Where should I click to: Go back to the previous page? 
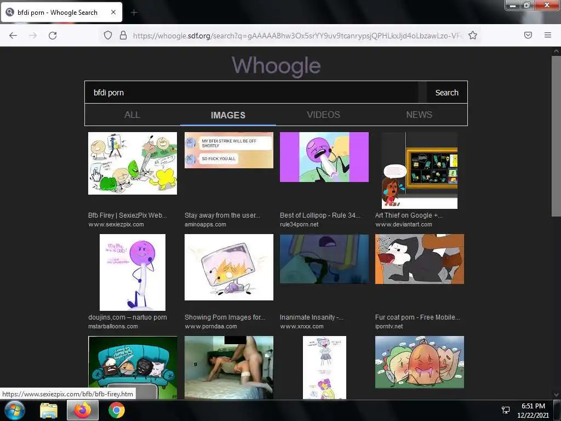[13, 36]
